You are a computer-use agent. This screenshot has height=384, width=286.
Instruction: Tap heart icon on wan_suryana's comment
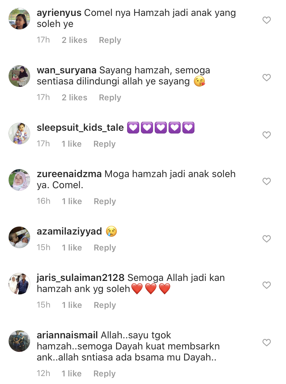(266, 77)
